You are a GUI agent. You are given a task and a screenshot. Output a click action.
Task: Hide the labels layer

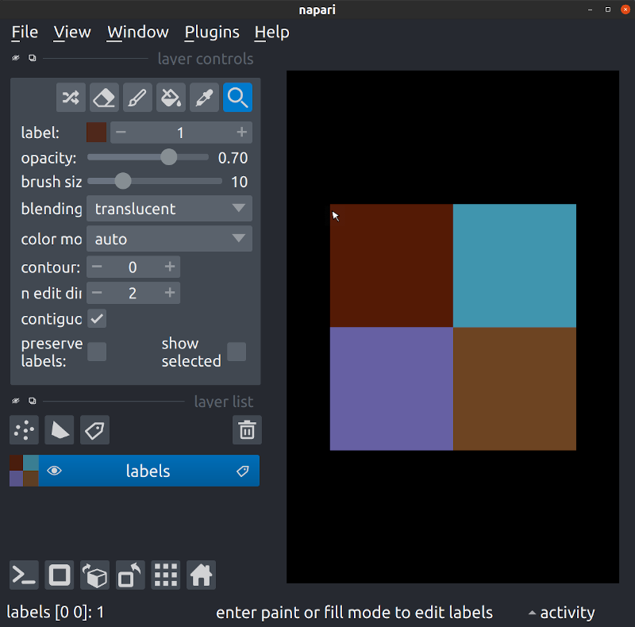click(x=54, y=471)
